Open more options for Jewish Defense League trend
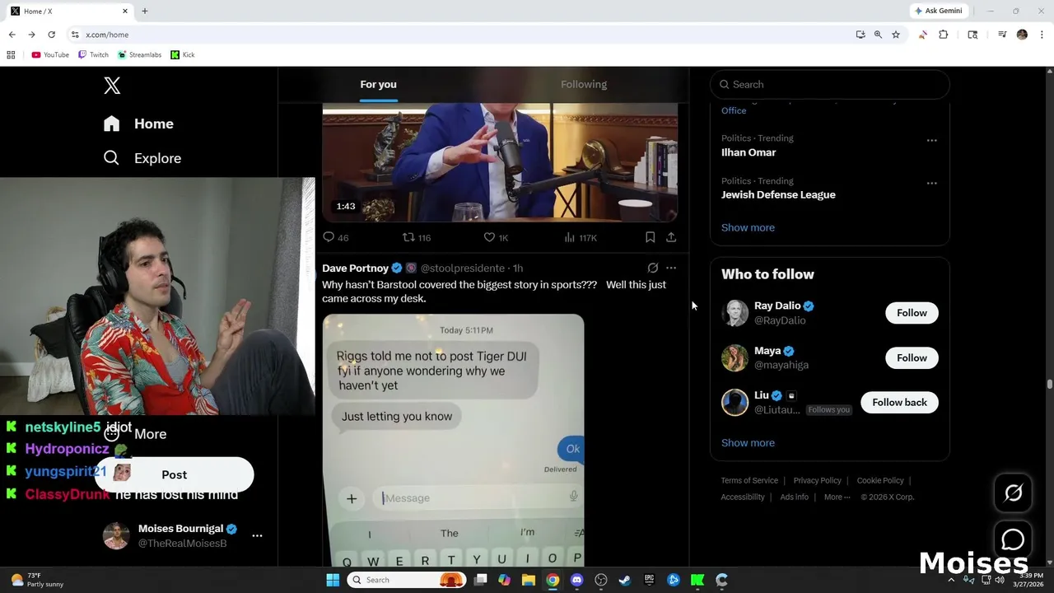1054x593 pixels. click(931, 183)
